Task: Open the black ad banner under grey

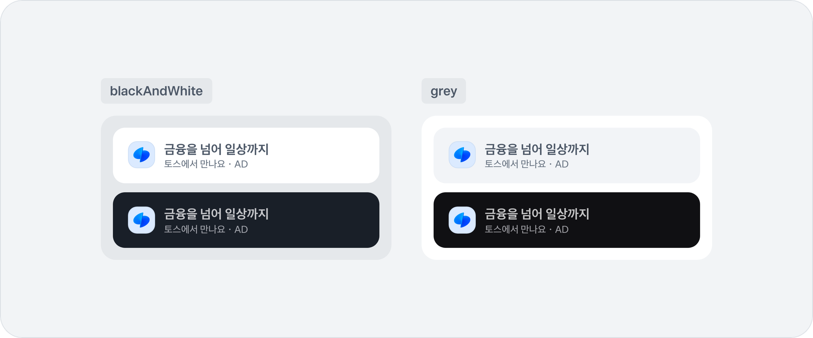Action: 640,220
